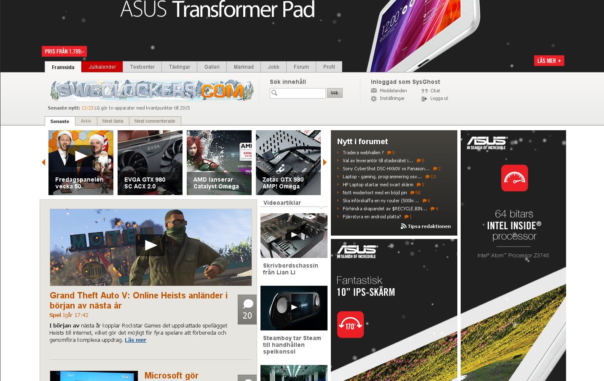
Task: Click the SweClockers.com logo
Action: (x=152, y=90)
